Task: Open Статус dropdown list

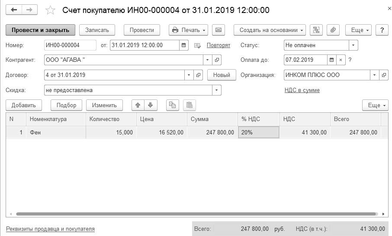Action: pyautogui.click(x=353, y=45)
